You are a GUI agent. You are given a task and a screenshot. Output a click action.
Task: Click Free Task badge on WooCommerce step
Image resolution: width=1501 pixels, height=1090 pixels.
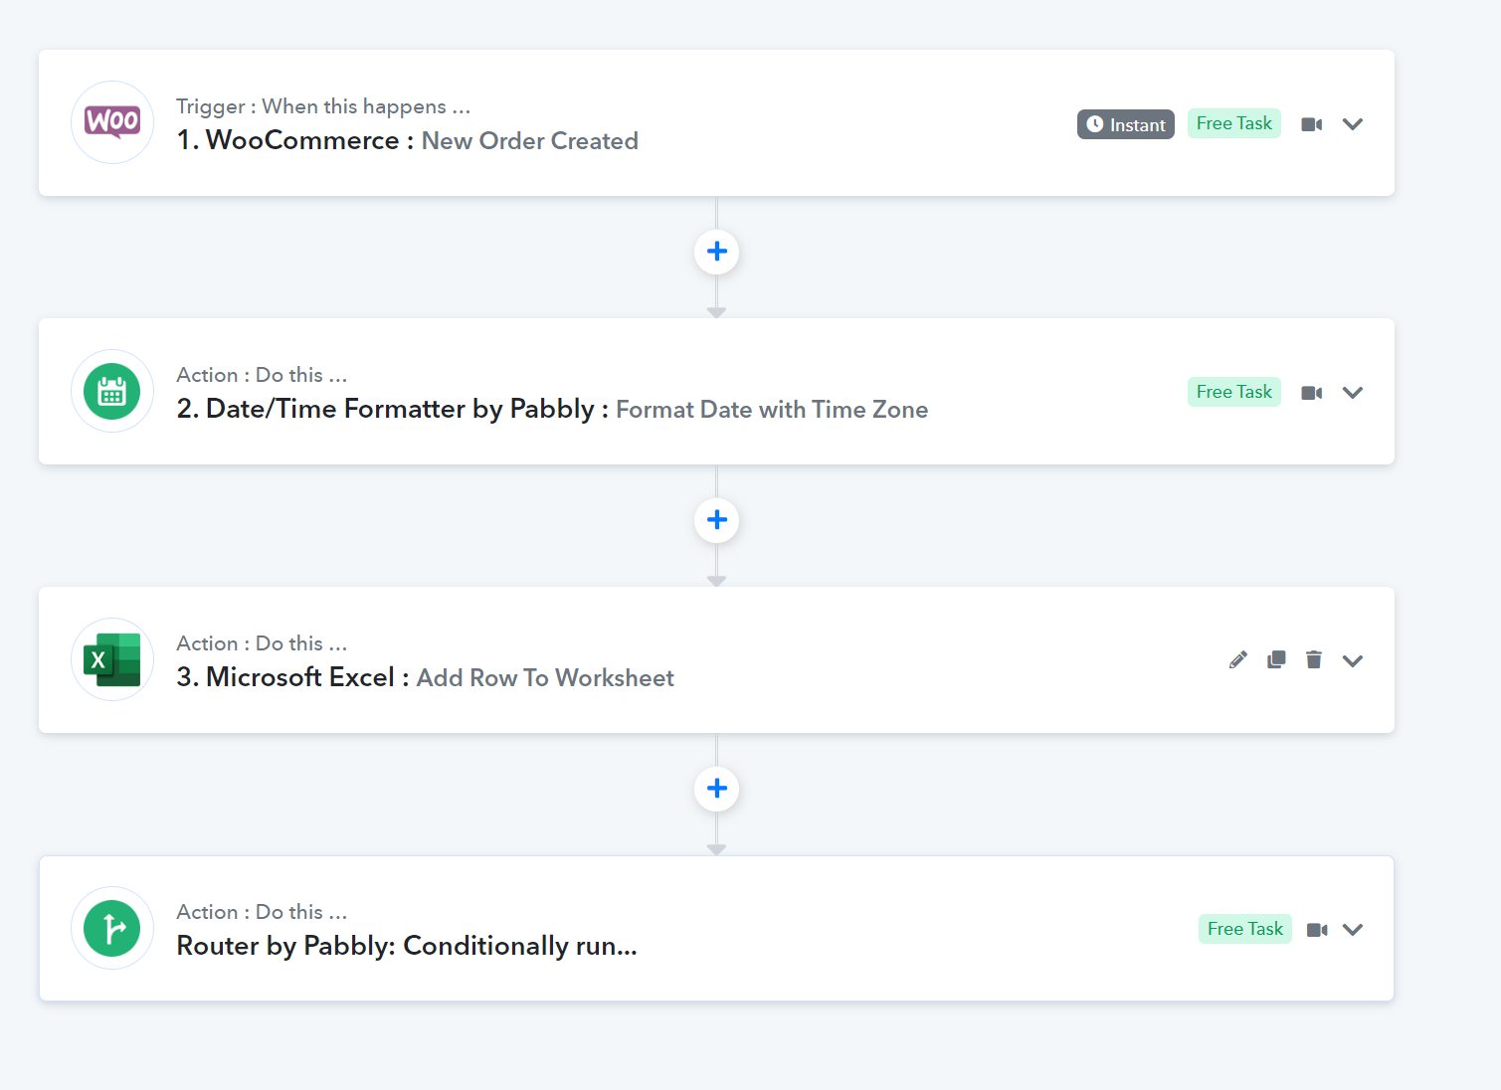[1234, 123]
